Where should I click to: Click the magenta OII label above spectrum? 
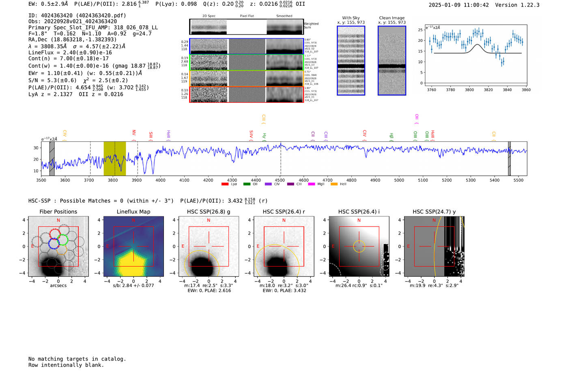tap(417, 119)
